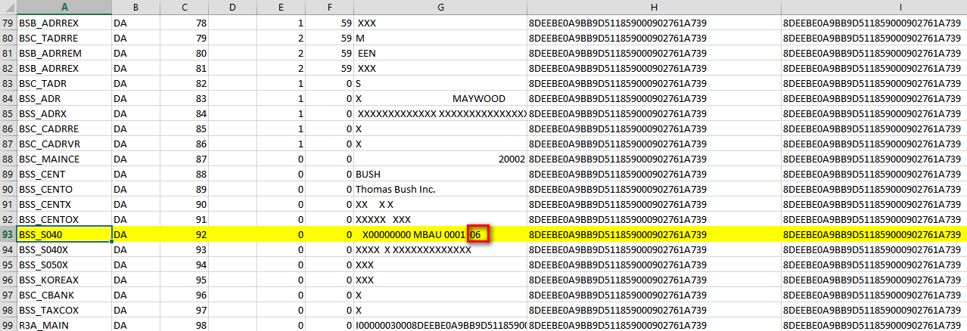The image size is (967, 331).
Task: Click cell with value EEN
Action: (440, 54)
